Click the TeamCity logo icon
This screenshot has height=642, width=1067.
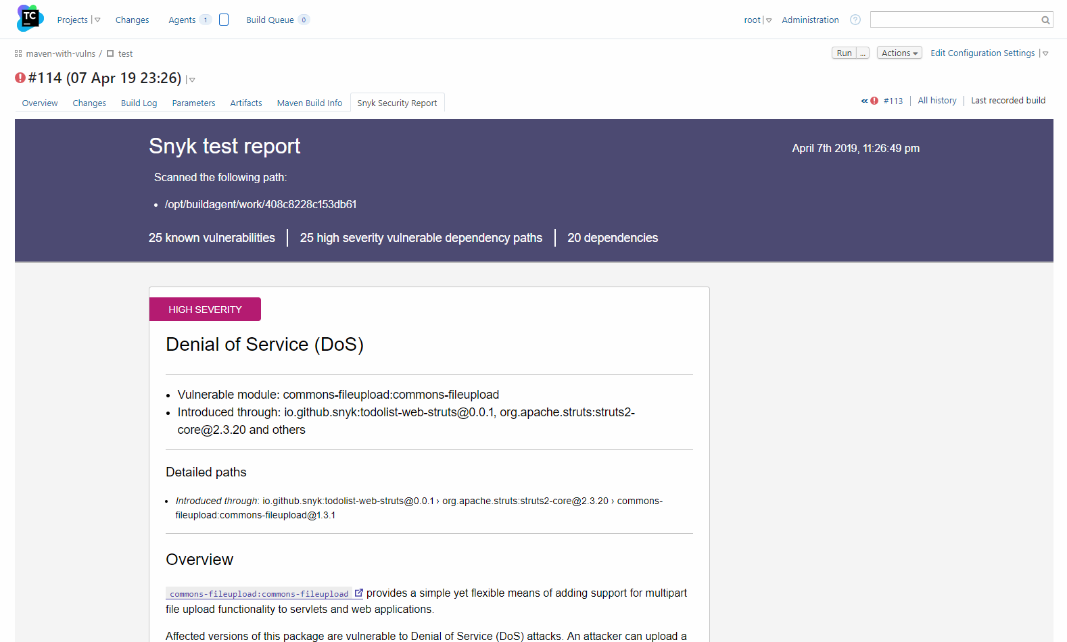tap(30, 18)
